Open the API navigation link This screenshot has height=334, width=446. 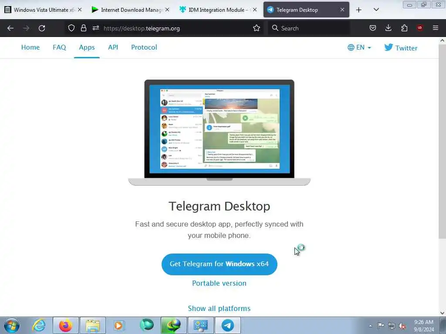coord(113,47)
